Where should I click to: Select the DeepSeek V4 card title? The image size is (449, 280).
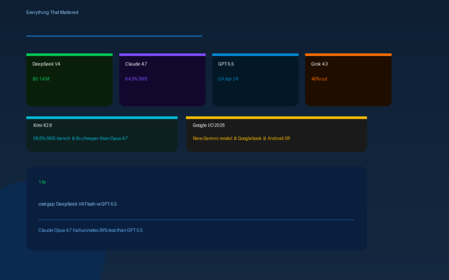pyautogui.click(x=46, y=64)
